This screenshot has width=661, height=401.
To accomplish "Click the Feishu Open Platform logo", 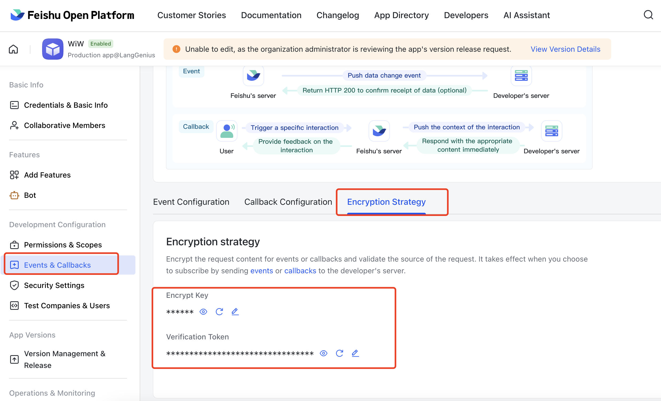I will pyautogui.click(x=72, y=15).
